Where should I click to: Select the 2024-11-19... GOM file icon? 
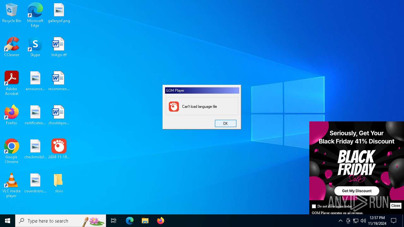59,149
